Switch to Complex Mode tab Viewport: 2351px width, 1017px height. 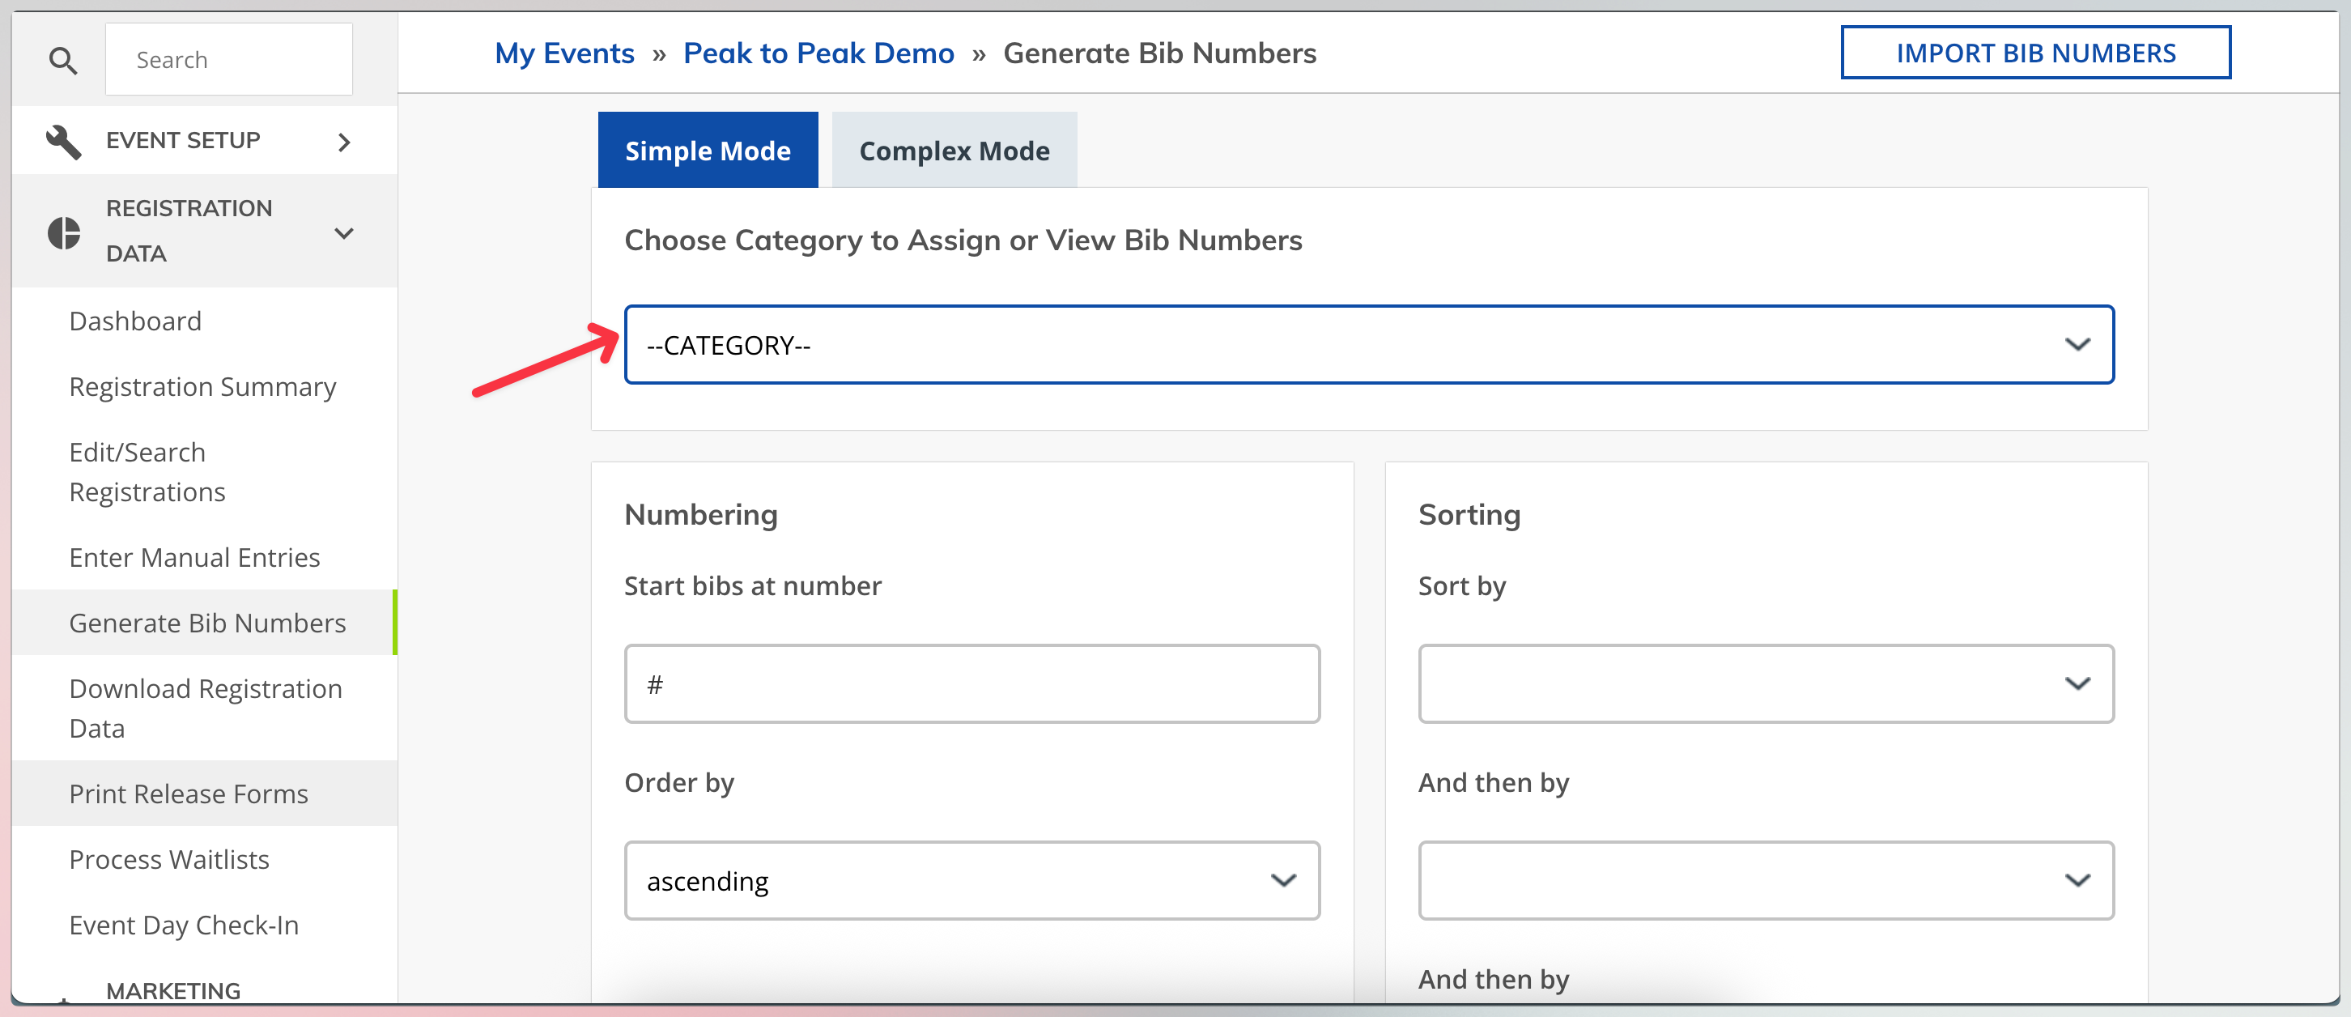click(954, 150)
